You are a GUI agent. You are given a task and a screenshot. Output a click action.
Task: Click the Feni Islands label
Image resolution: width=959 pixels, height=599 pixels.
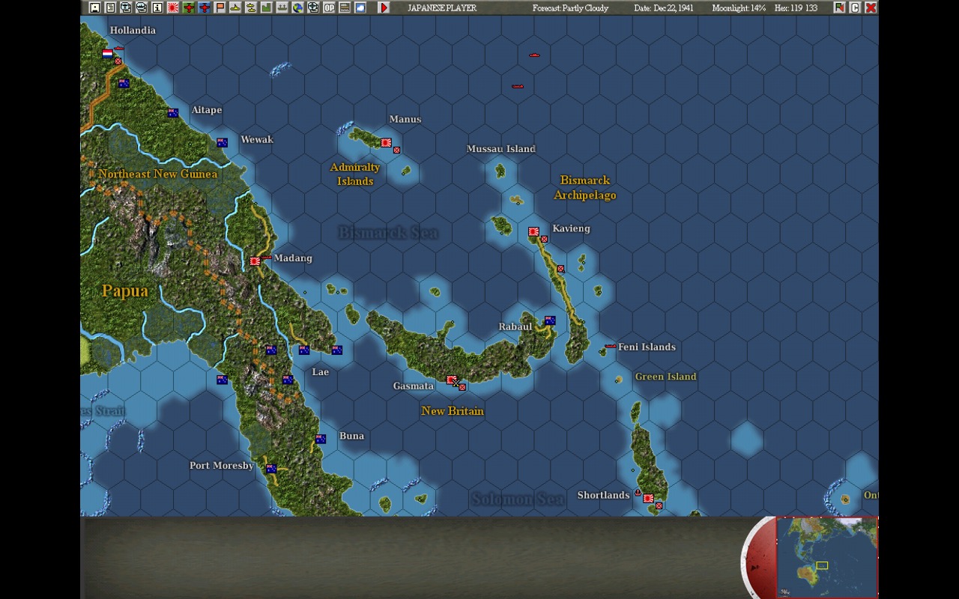point(647,347)
